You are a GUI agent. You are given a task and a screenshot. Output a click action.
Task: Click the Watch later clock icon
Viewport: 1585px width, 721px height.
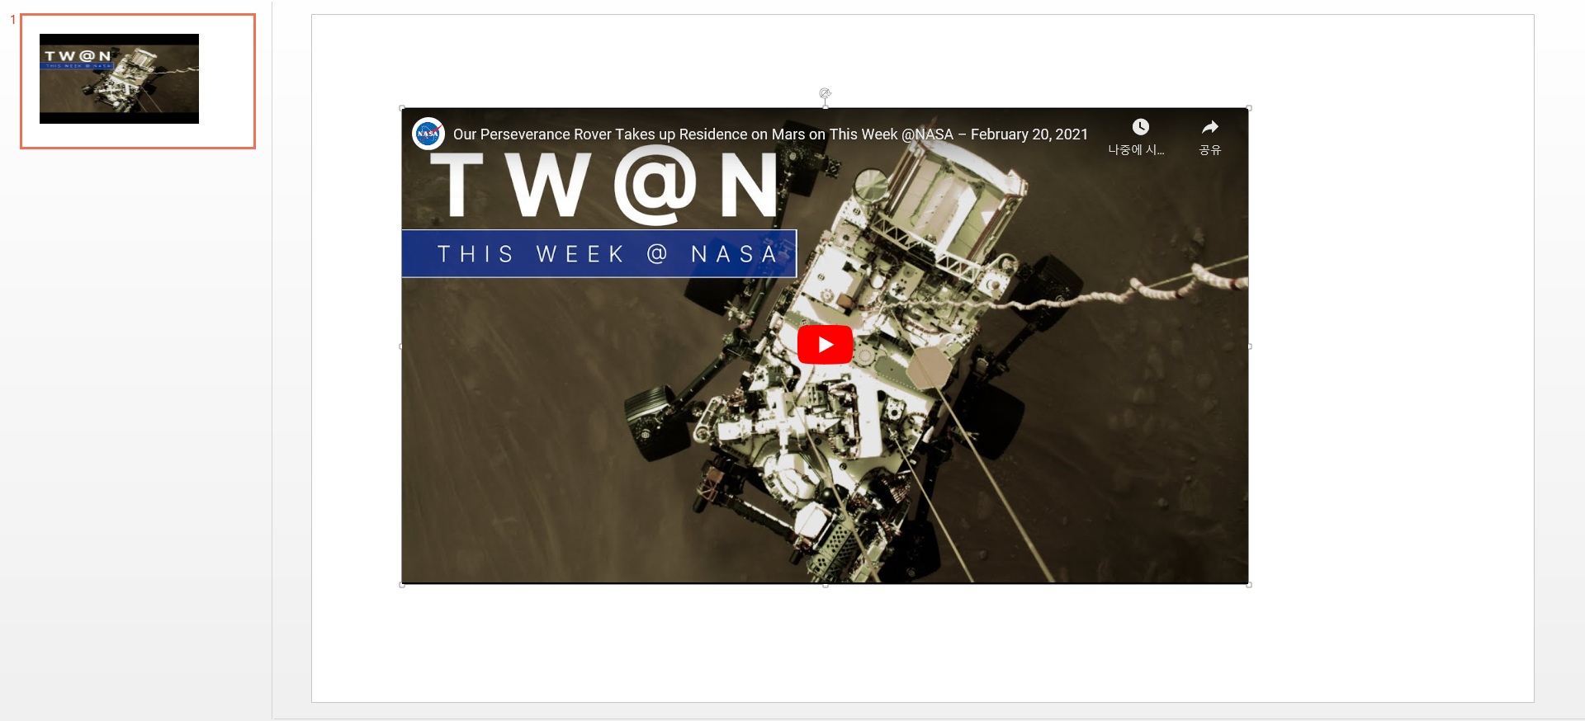(1140, 127)
